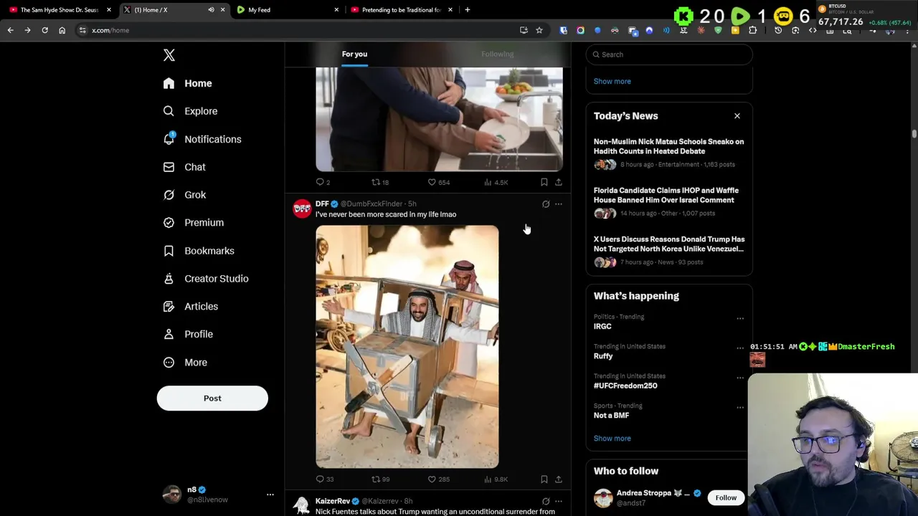The image size is (918, 516).
Task: Switch to Pretending to be Traditional tab
Action: (x=400, y=10)
